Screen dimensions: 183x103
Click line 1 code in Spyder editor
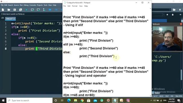[x=37, y=23]
